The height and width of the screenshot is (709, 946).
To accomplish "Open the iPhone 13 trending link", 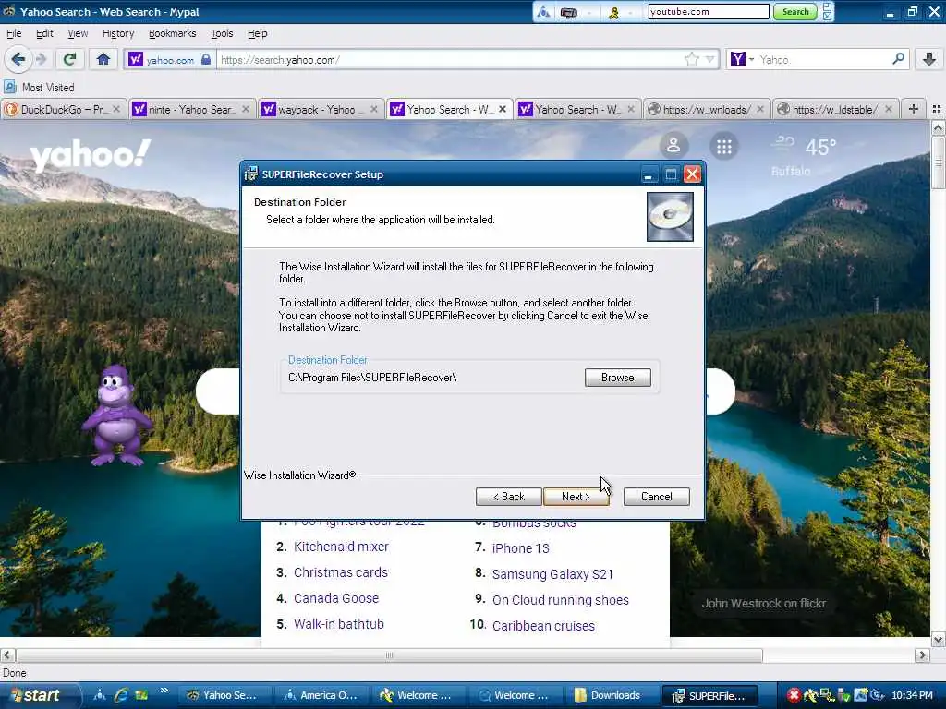I will (521, 548).
